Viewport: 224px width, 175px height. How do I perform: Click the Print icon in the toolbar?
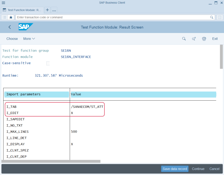[204, 38]
